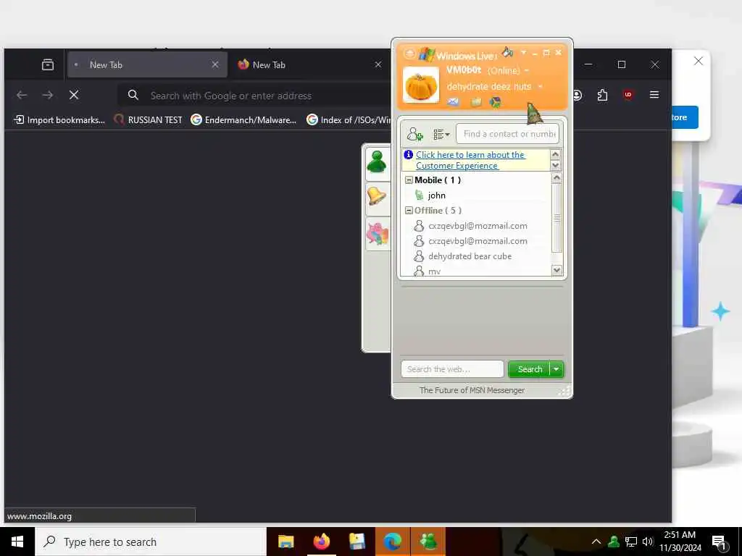This screenshot has height=556, width=742.
Task: Open the contact list layout dropdown
Action: pyautogui.click(x=441, y=135)
